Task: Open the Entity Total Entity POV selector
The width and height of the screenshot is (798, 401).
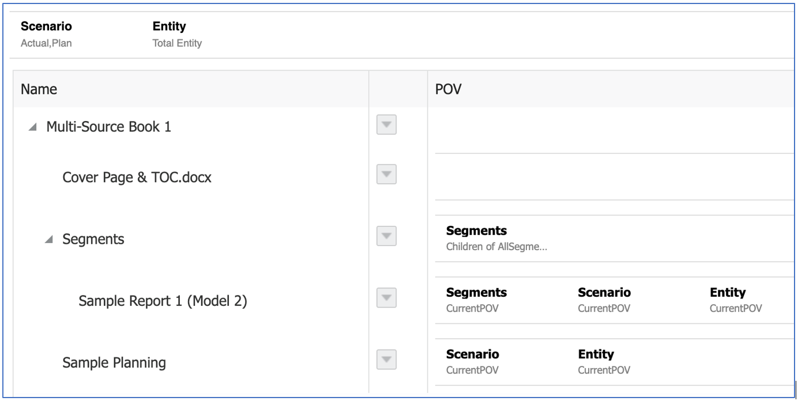Action: pos(177,34)
